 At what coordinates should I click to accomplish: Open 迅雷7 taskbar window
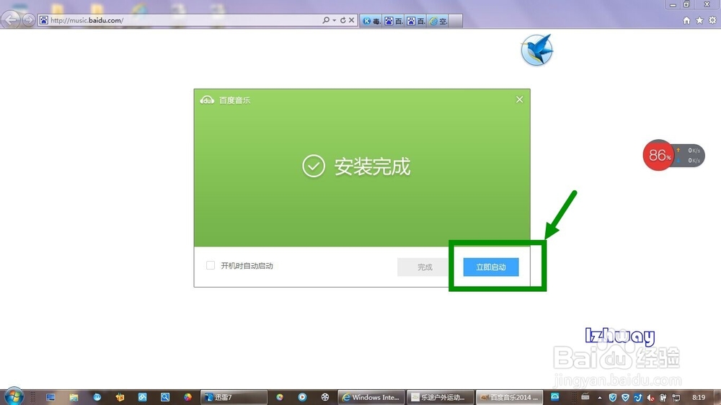pyautogui.click(x=234, y=397)
